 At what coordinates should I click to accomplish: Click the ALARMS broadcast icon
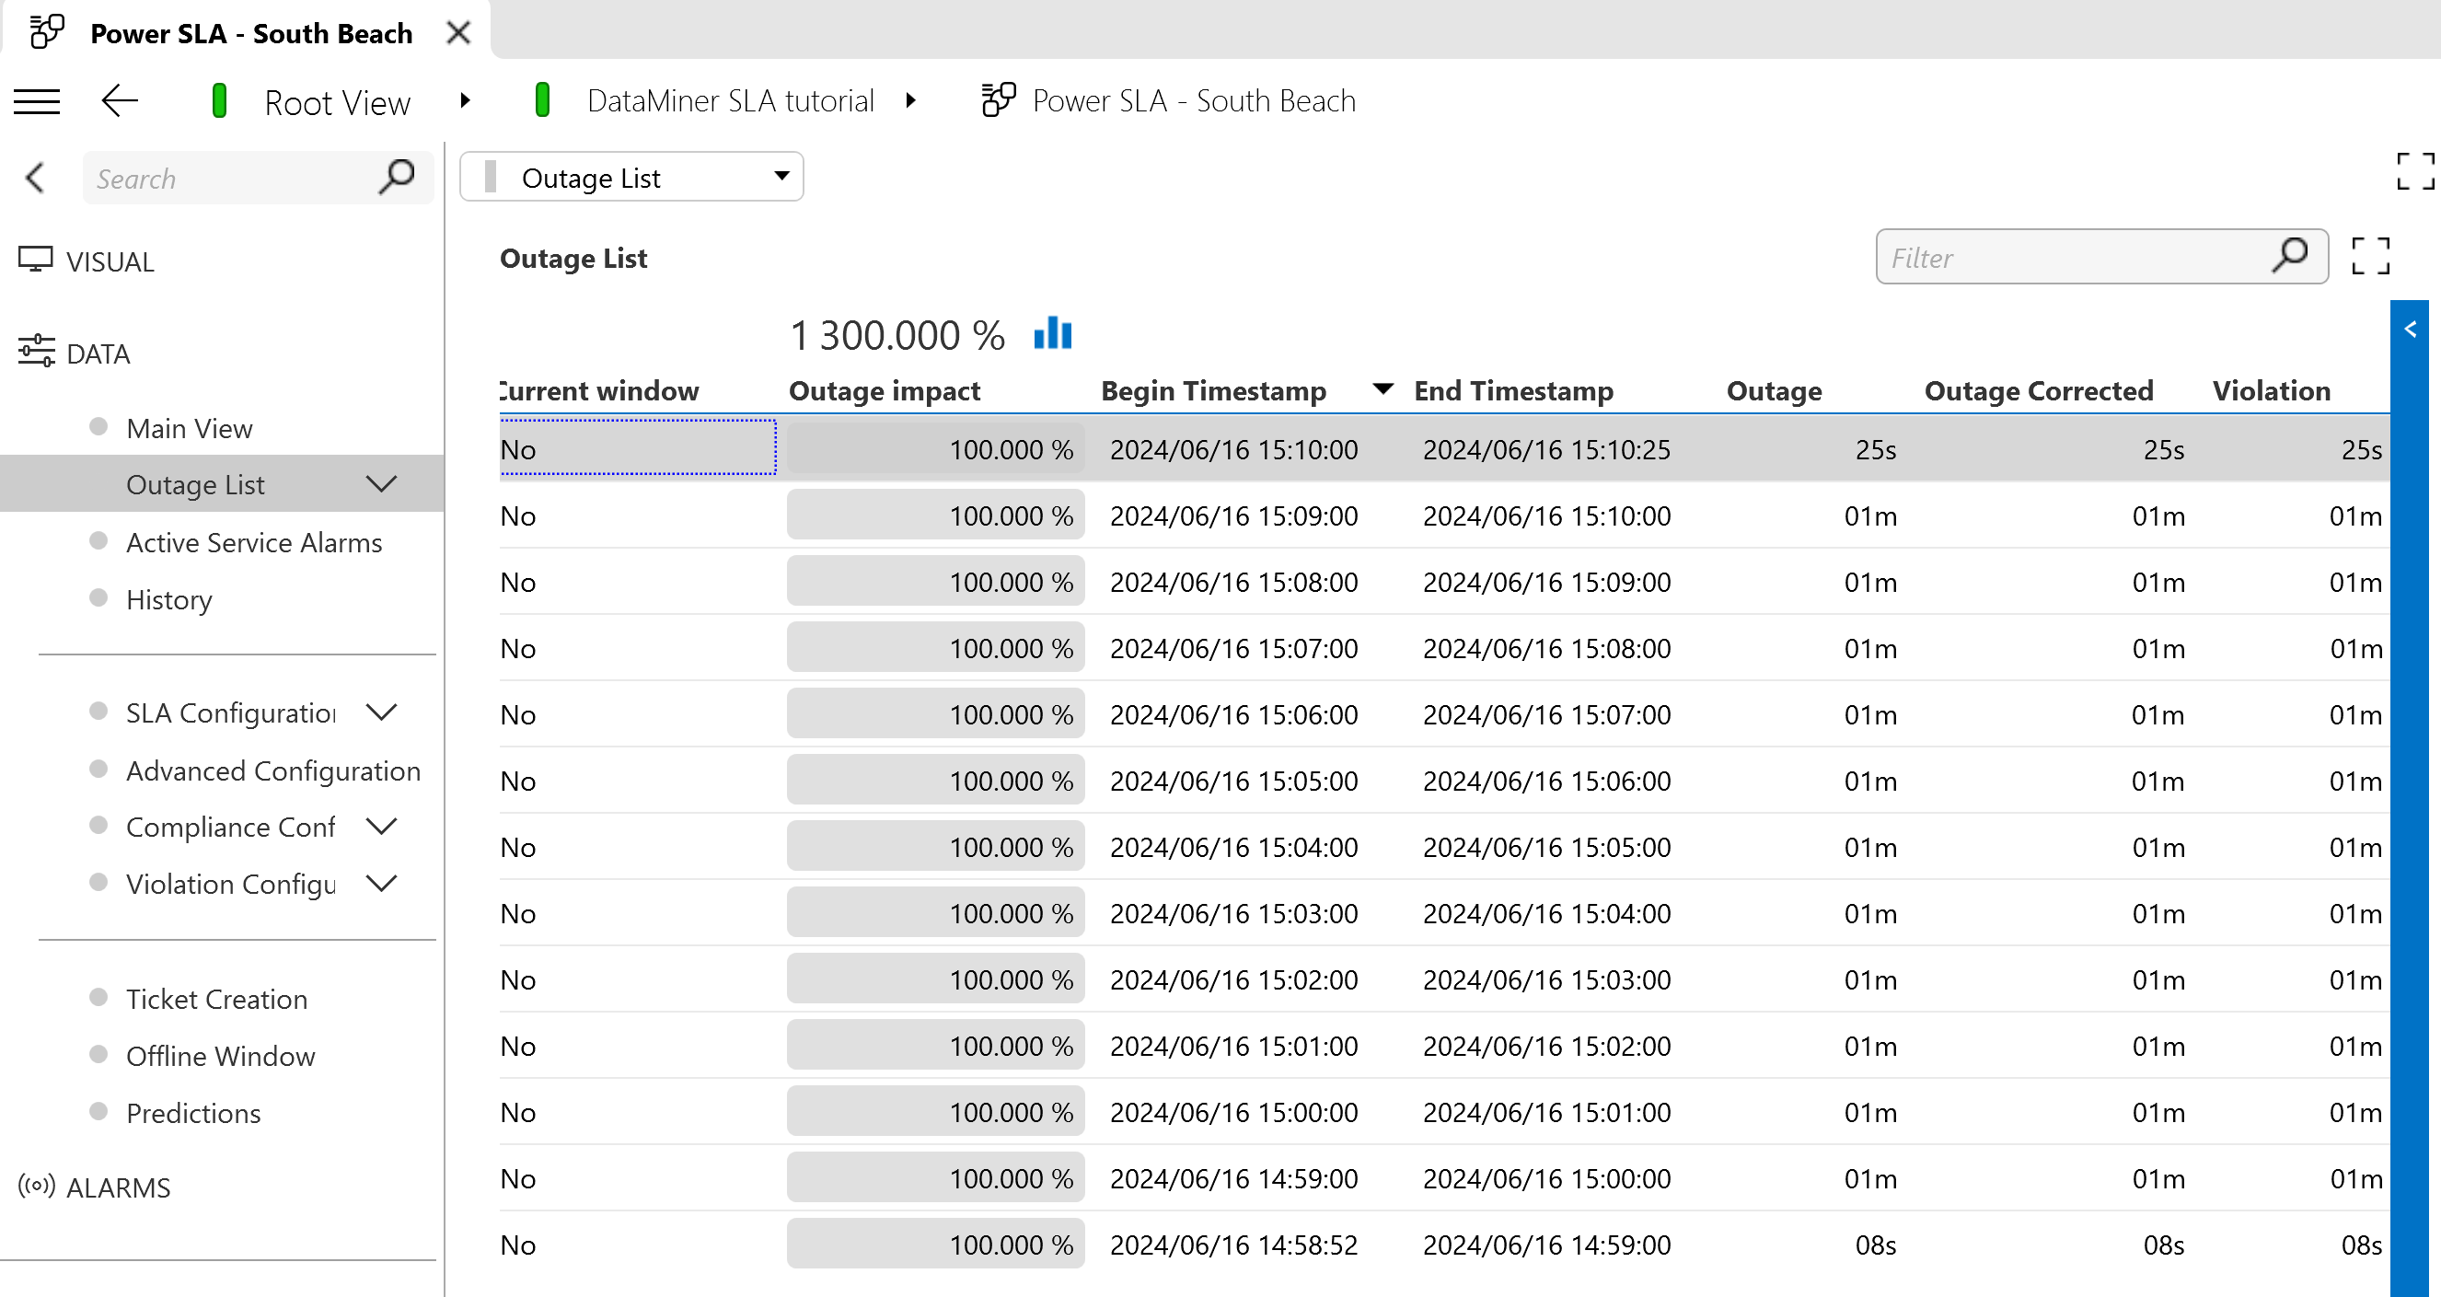click(37, 1186)
